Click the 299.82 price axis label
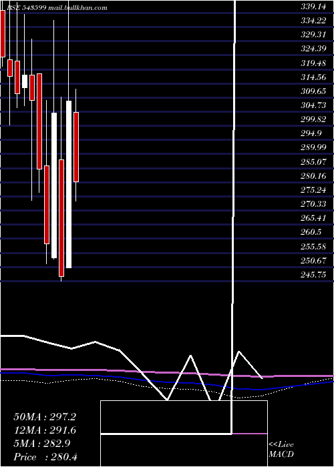This screenshot has width=334, height=467. (313, 119)
